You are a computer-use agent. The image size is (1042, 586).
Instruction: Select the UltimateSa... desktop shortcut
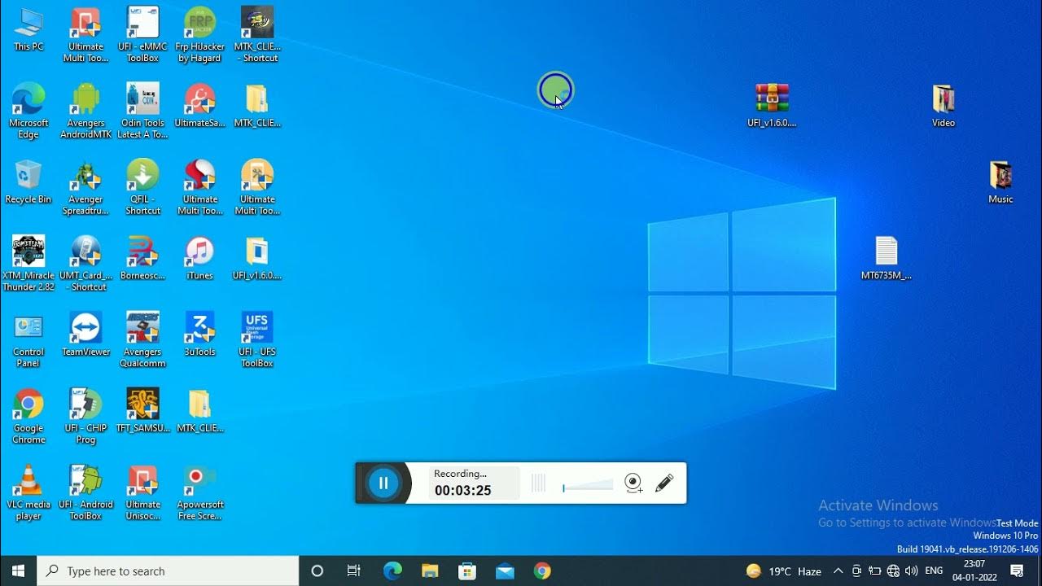coord(199,106)
